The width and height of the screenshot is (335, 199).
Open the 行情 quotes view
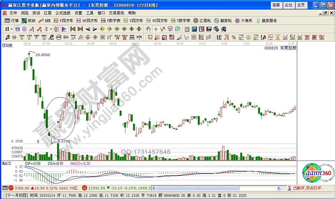(x=11, y=21)
